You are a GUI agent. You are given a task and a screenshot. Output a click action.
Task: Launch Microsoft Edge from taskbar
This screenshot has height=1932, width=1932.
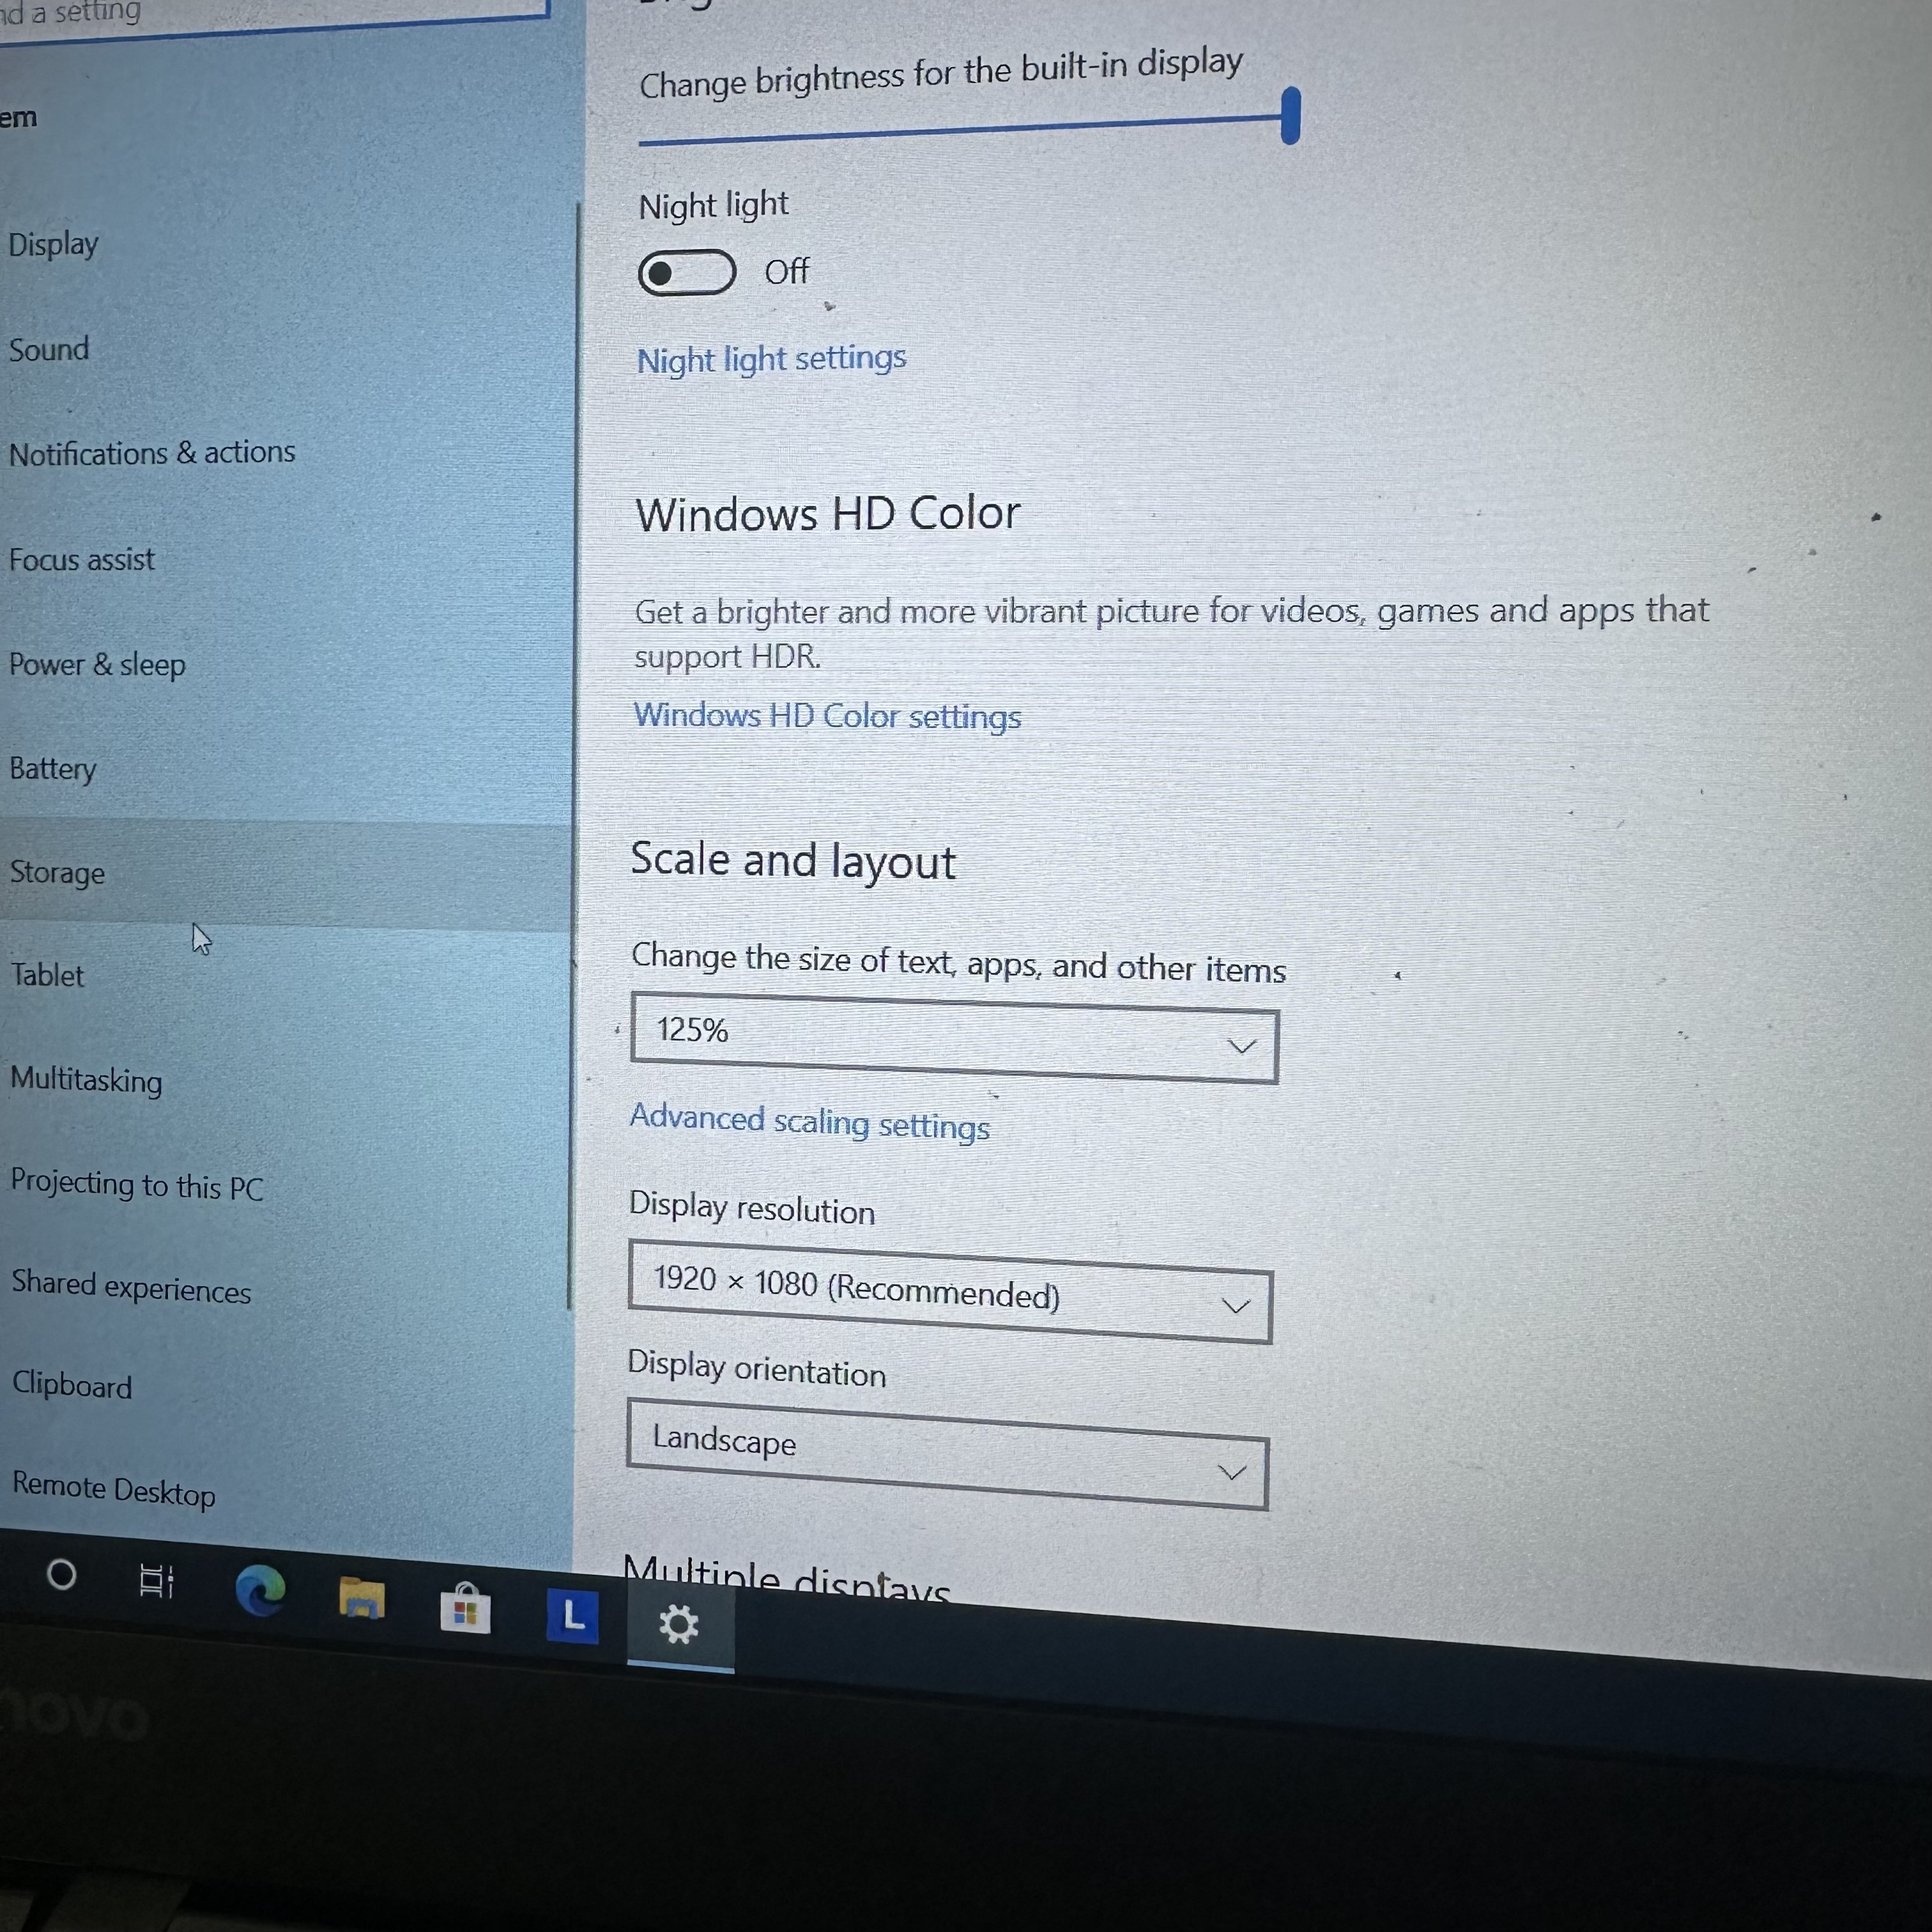[x=260, y=1590]
